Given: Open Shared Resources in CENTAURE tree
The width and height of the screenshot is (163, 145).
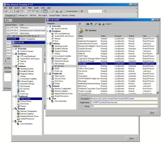Looking at the screenshot, I should [x=62, y=96].
